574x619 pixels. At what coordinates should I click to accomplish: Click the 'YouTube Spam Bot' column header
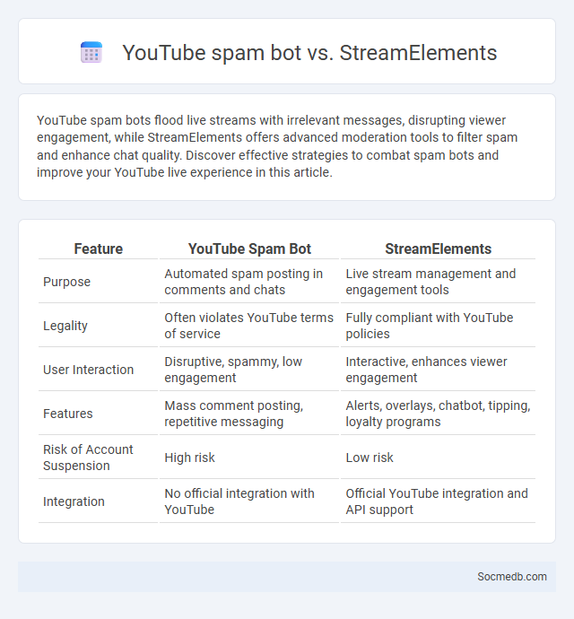pyautogui.click(x=249, y=248)
